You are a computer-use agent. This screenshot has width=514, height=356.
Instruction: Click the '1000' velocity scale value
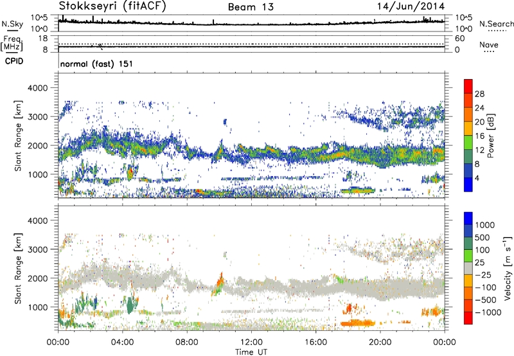click(x=484, y=225)
